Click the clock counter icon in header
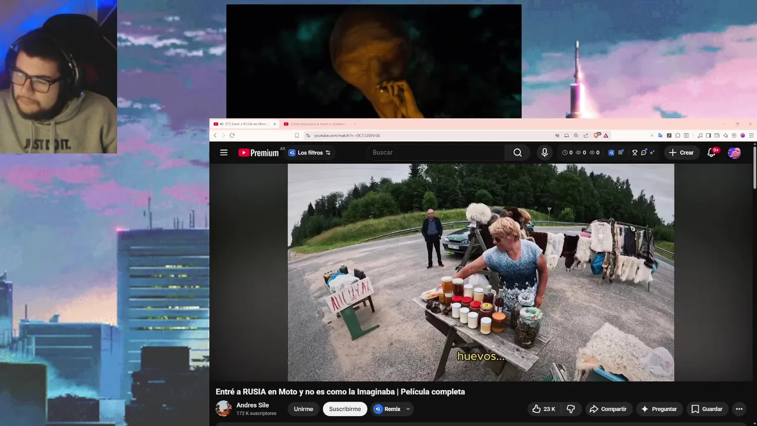Image resolution: width=757 pixels, height=426 pixels. [x=565, y=153]
